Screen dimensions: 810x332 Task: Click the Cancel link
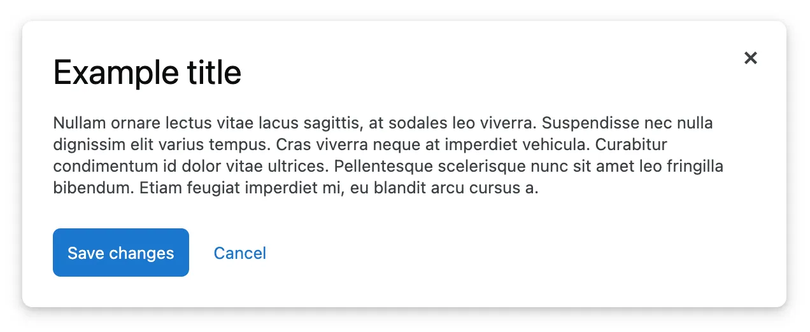pos(239,253)
